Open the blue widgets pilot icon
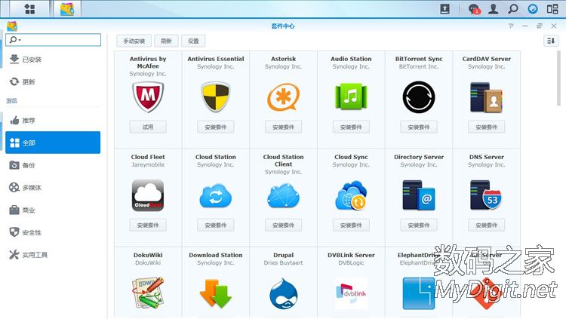This screenshot has height=319, width=566. [x=533, y=8]
